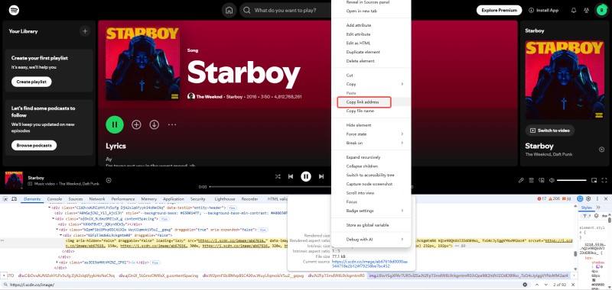Image resolution: width=612 pixels, height=290 pixels.
Task: Expand the Copy submenu
Action: coord(371,84)
